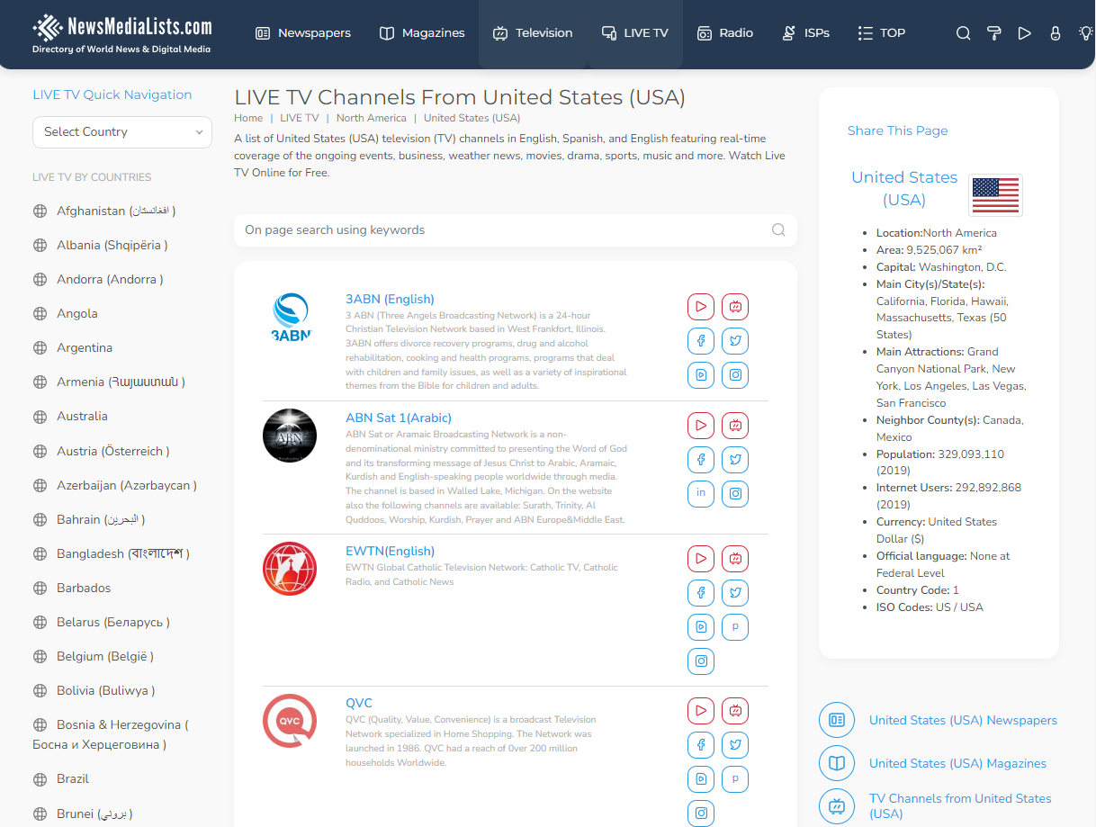1096x827 pixels.
Task: Open QVC live TV icon
Action: tap(735, 711)
